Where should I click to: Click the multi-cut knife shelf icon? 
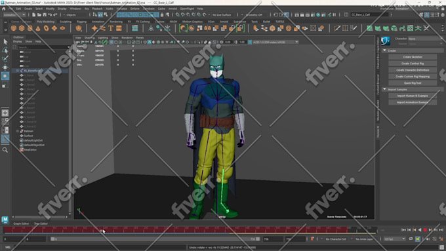click(x=337, y=28)
